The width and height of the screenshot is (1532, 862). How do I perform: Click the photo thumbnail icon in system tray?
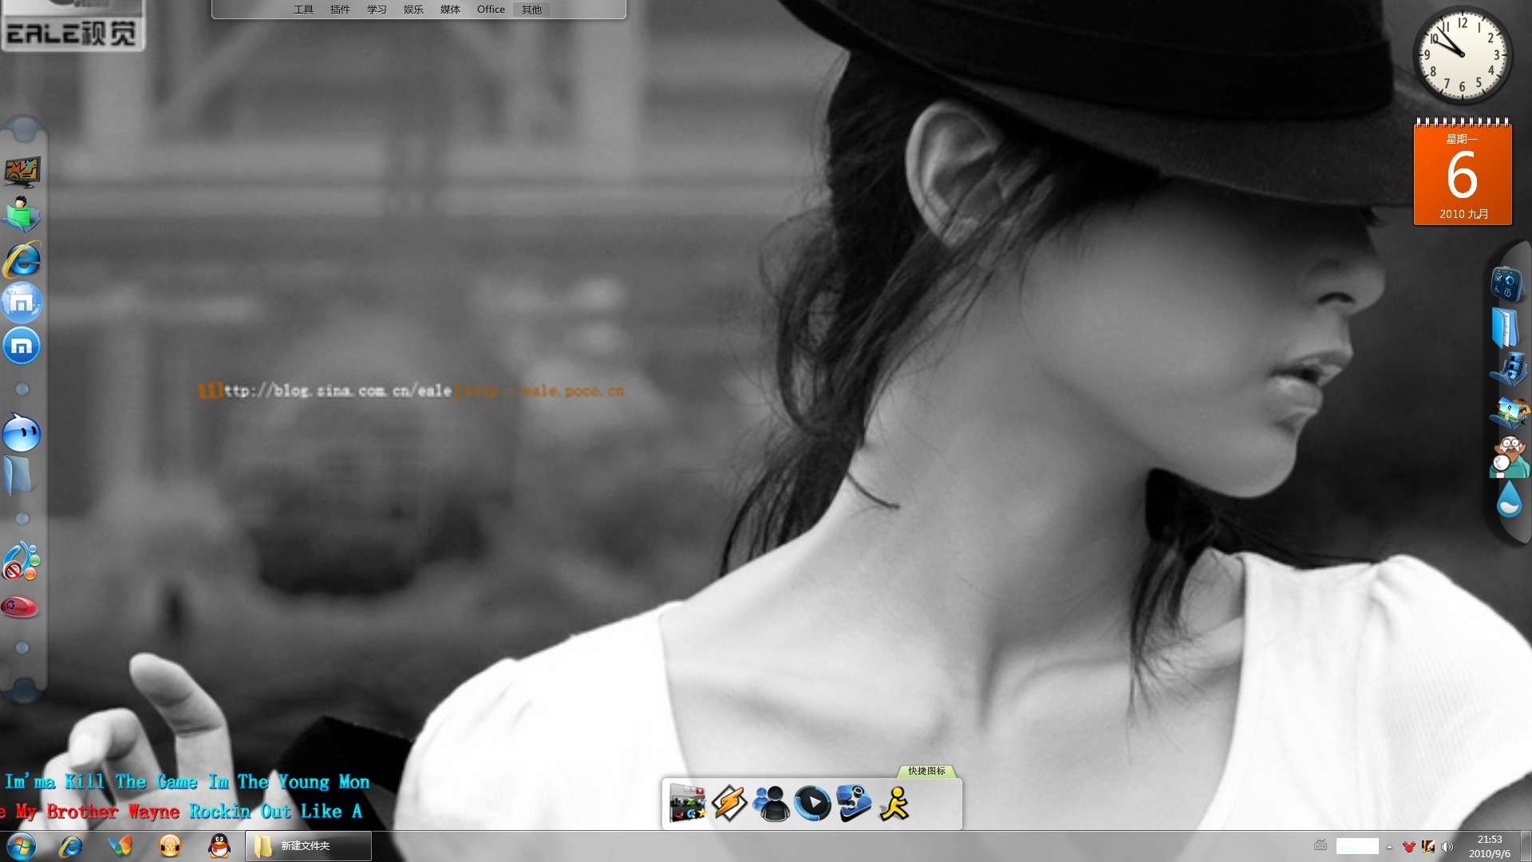[1428, 847]
